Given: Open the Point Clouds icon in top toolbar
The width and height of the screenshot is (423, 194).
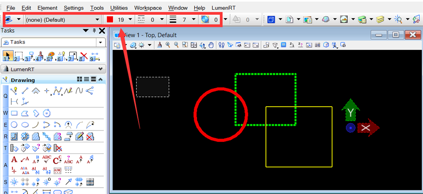Looking at the screenshot, I should click(326, 19).
